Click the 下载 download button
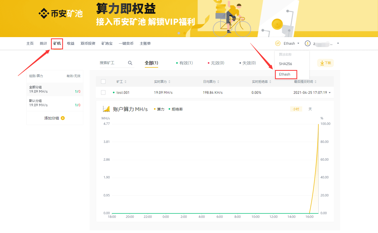This screenshot has height=233, width=378. 325,63
